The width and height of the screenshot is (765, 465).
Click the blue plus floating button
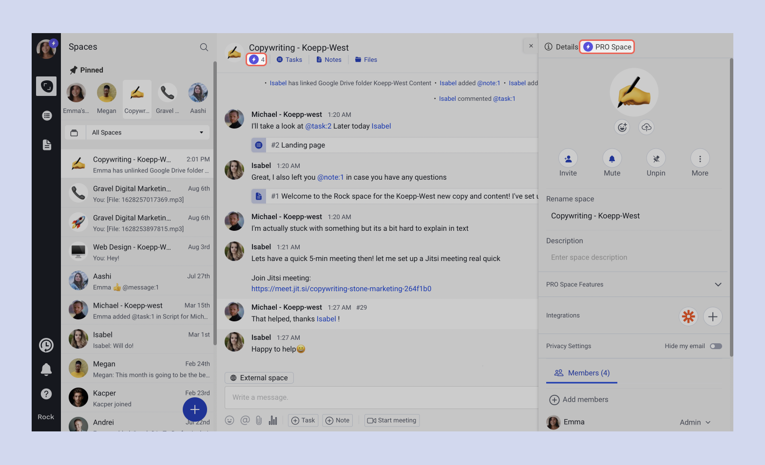[195, 409]
